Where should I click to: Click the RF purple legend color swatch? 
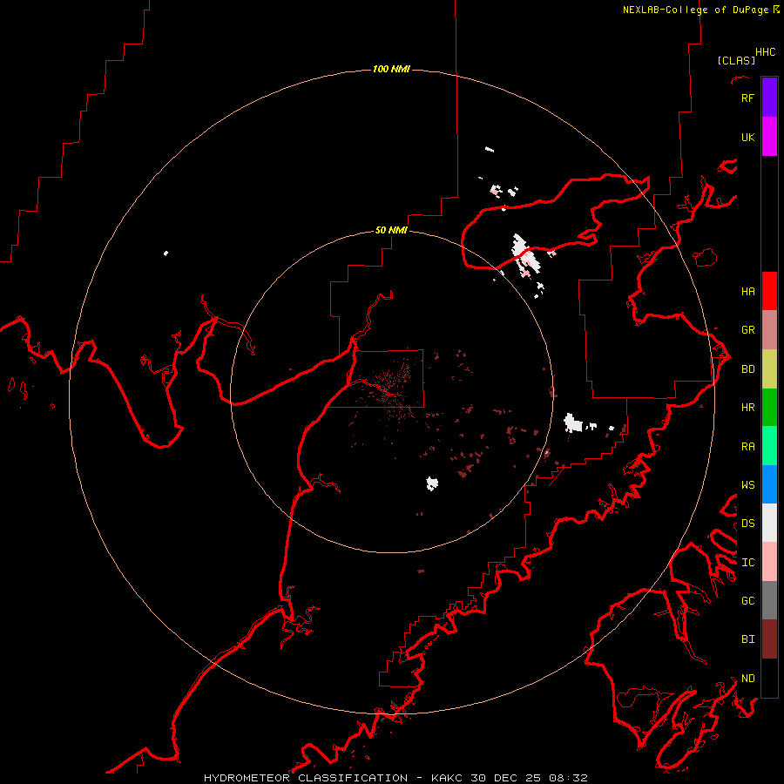(x=769, y=98)
